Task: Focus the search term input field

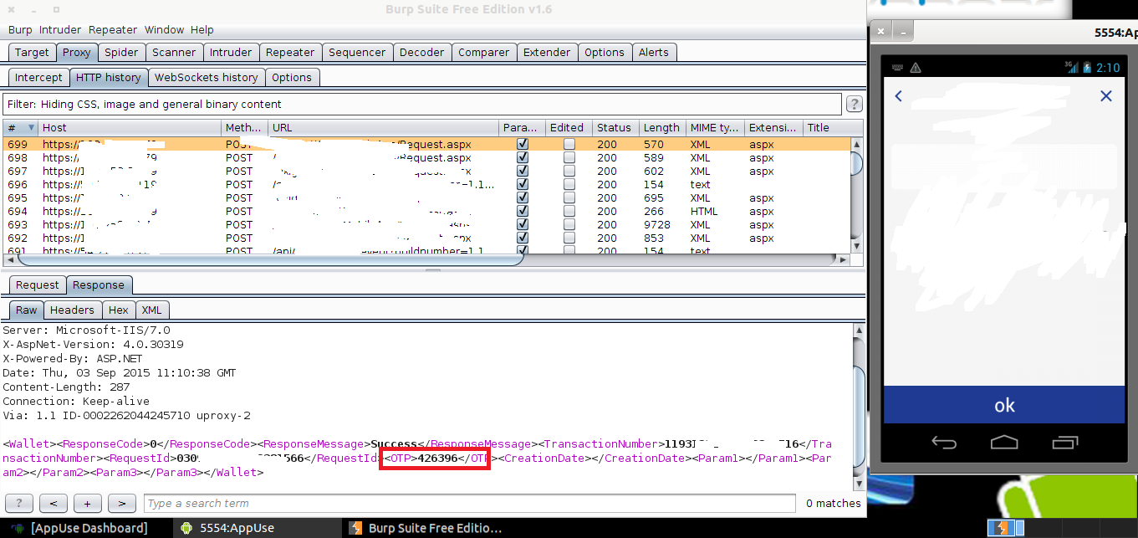Action: [x=469, y=503]
